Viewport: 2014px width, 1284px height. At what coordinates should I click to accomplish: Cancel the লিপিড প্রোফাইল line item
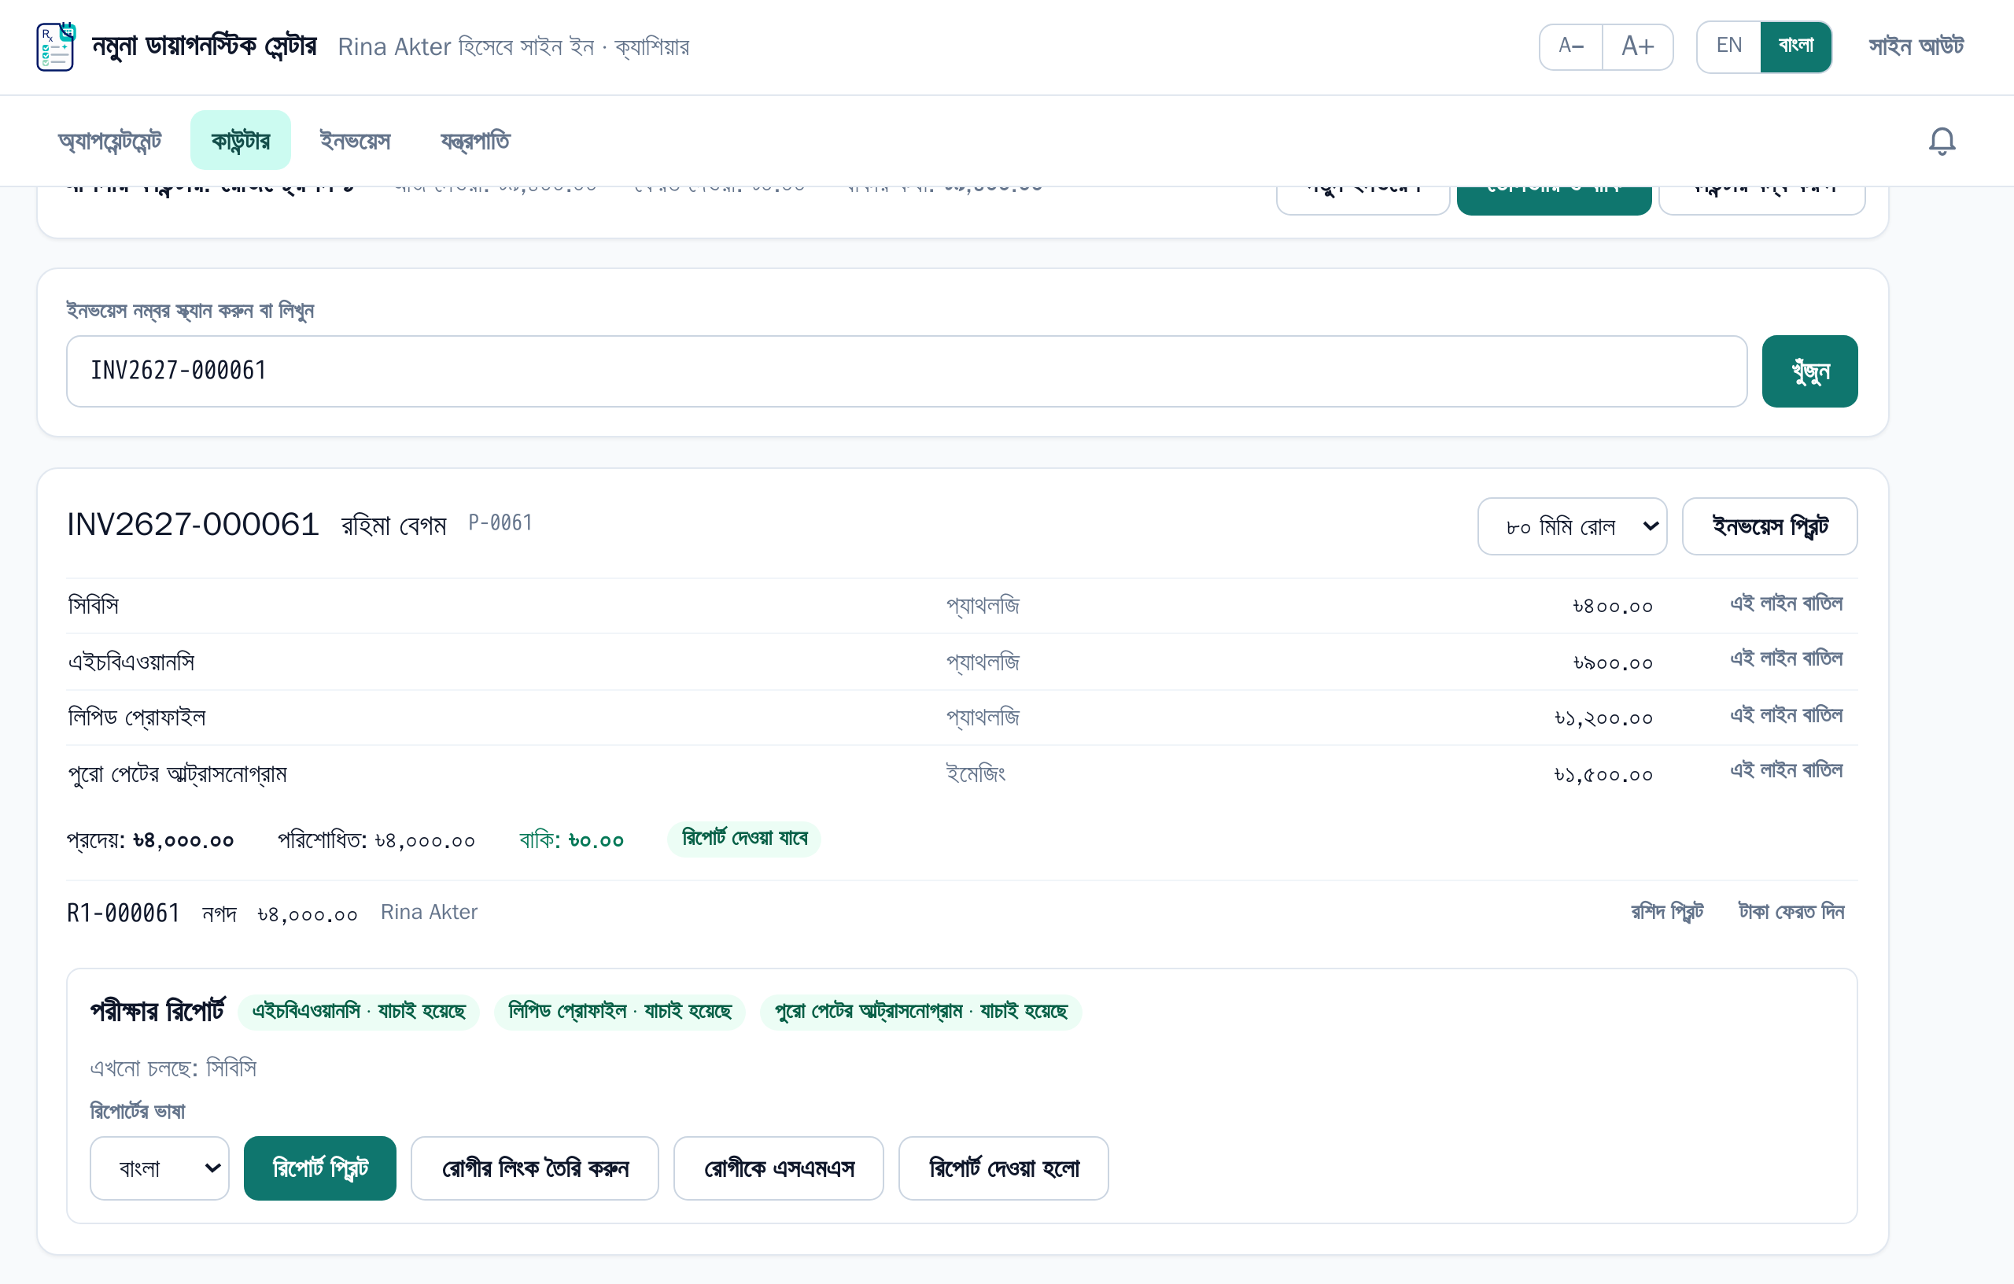pos(1787,715)
